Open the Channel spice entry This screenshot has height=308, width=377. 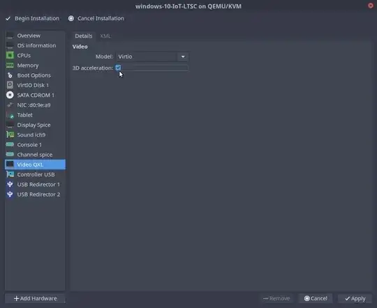point(35,155)
